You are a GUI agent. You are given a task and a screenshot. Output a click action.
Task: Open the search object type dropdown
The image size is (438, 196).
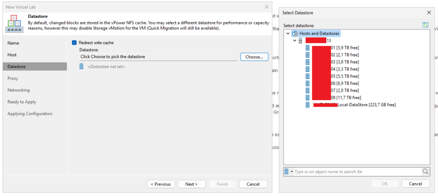tap(288, 172)
